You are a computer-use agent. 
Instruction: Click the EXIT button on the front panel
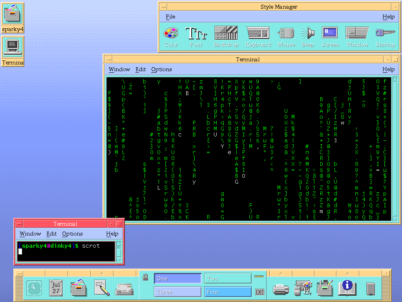[x=259, y=292]
